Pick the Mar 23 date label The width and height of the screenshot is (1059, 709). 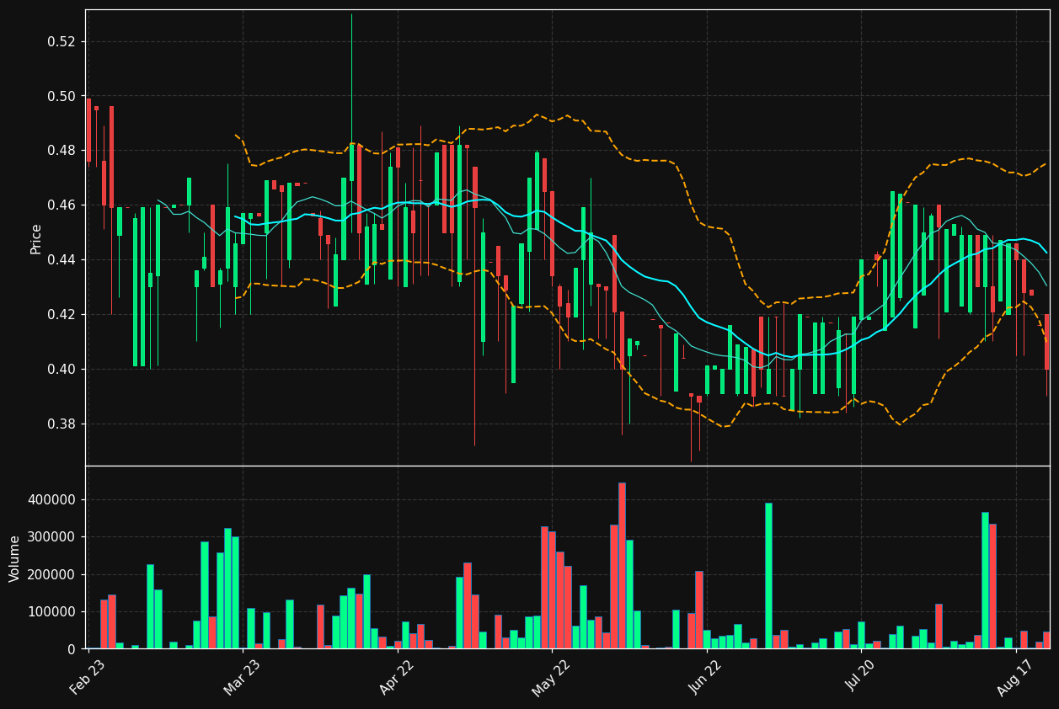pyautogui.click(x=242, y=676)
